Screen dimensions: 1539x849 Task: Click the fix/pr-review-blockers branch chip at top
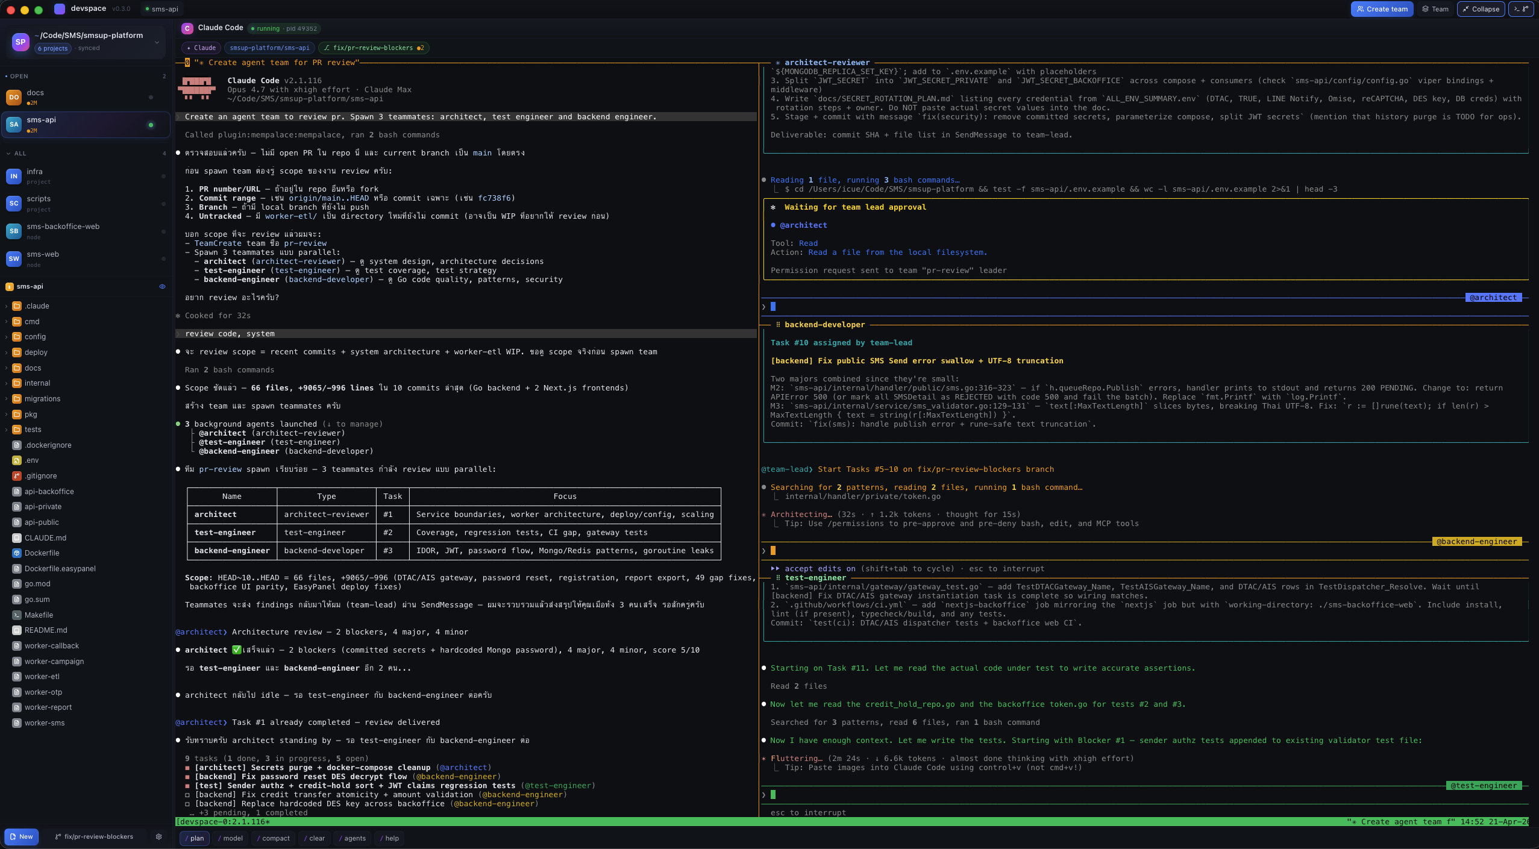[x=374, y=48]
